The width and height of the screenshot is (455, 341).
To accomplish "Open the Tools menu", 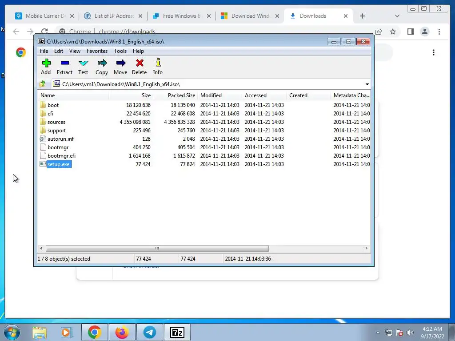I will pos(120,51).
